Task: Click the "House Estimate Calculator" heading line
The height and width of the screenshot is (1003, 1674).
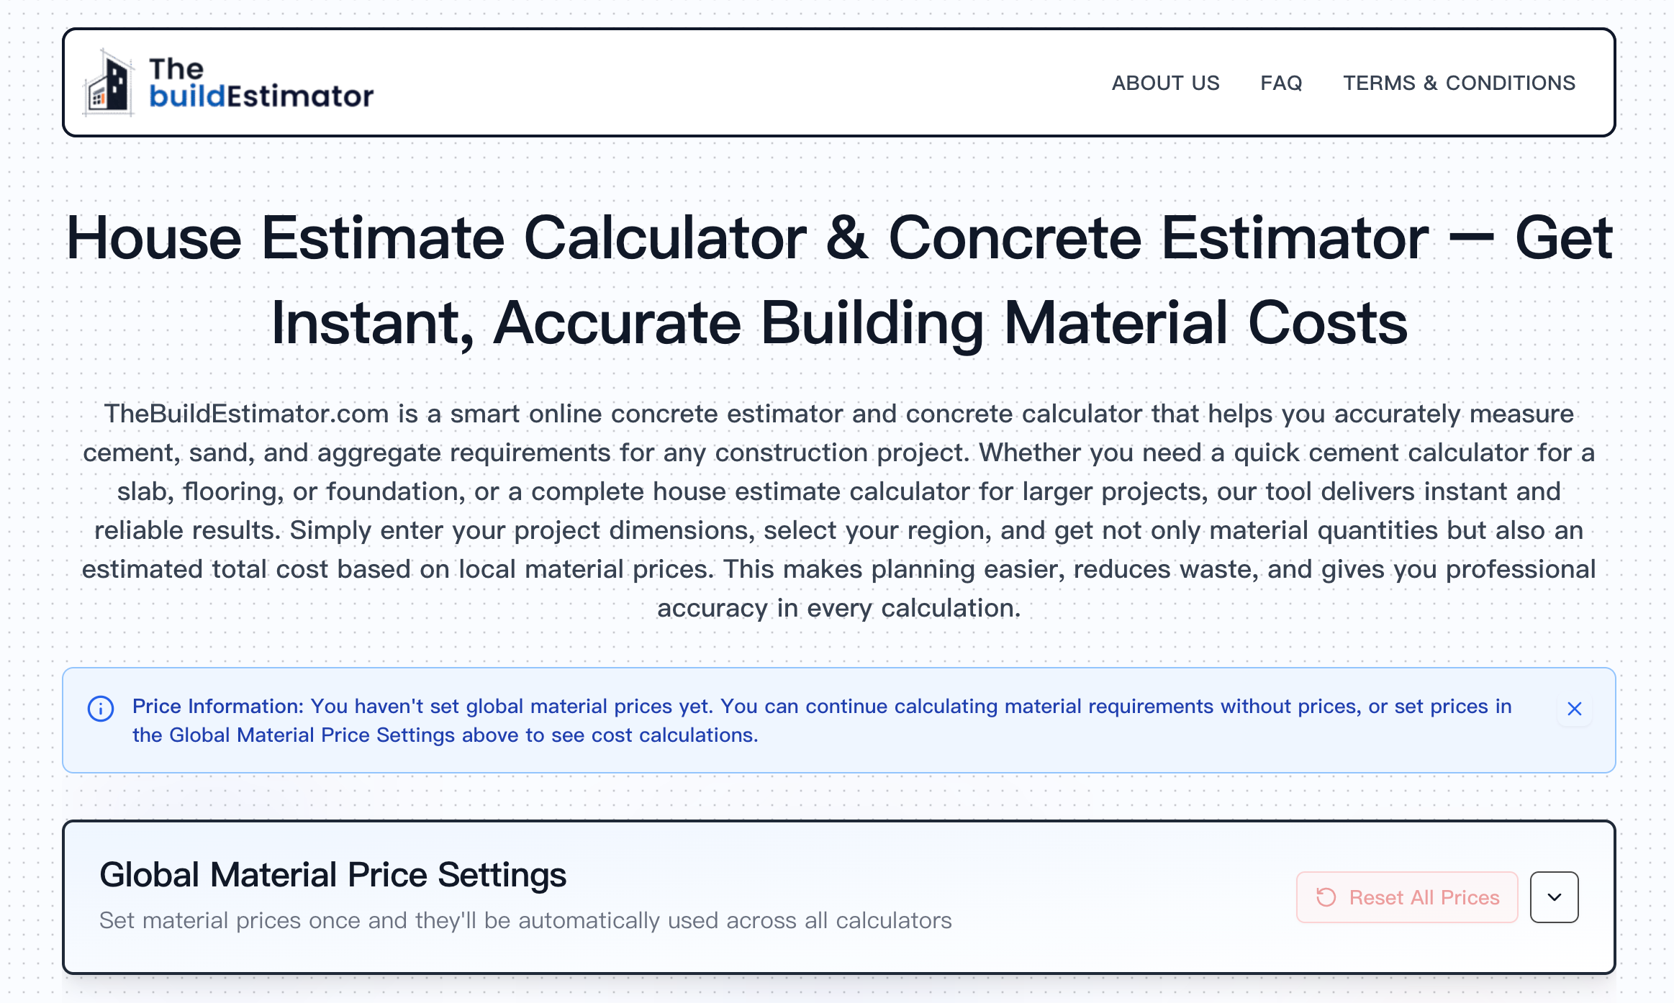Action: pos(838,238)
